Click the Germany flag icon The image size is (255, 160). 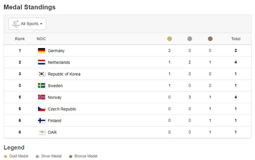pyautogui.click(x=42, y=50)
